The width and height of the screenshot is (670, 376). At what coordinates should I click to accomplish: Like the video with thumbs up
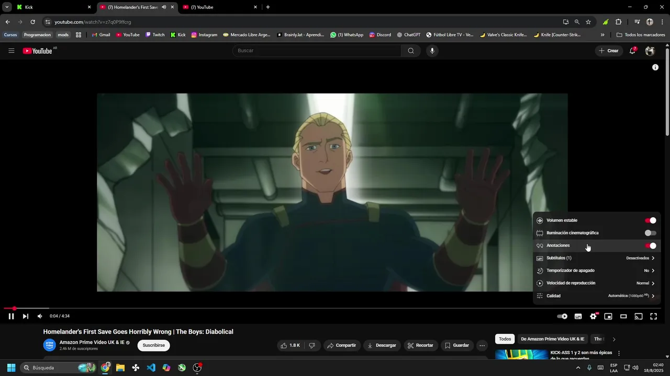pos(290,345)
